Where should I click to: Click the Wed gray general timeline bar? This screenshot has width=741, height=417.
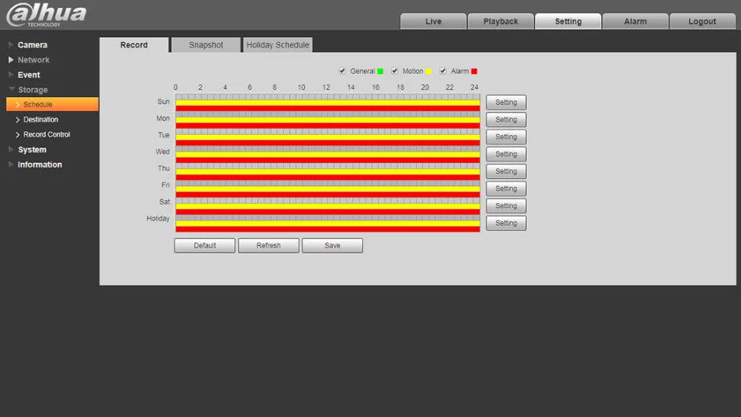click(x=328, y=149)
